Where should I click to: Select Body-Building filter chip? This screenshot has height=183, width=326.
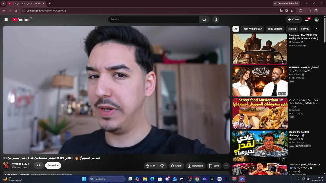pyautogui.click(x=275, y=29)
